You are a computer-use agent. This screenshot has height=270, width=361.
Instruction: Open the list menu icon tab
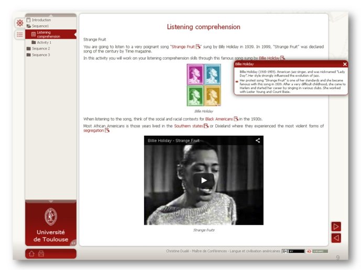20,34
